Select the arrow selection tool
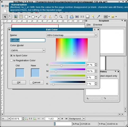Image resolution: width=128 pixels, height=127 pixels. point(5,17)
